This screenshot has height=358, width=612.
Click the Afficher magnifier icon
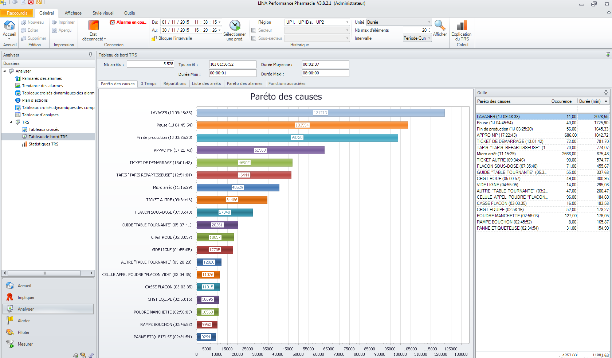440,25
